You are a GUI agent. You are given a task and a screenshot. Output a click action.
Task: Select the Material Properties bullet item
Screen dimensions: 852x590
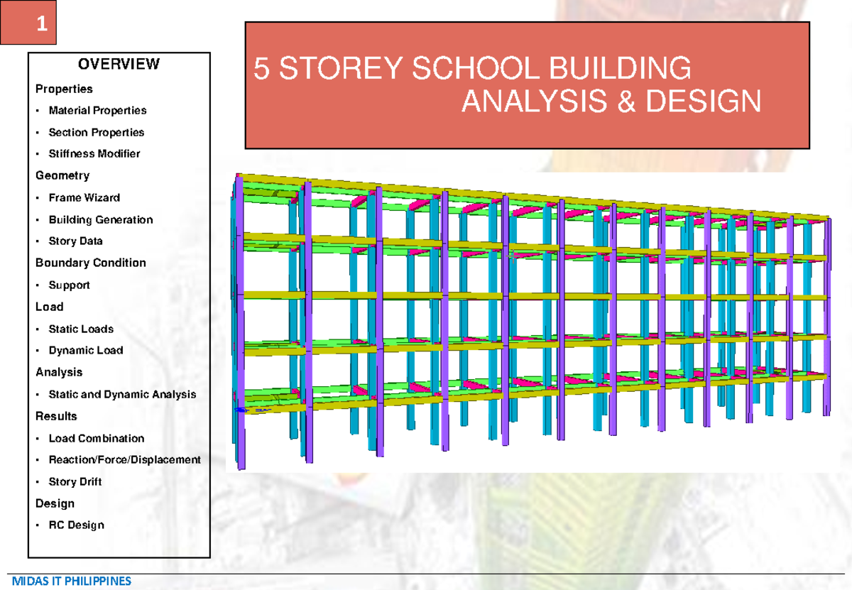tap(96, 111)
